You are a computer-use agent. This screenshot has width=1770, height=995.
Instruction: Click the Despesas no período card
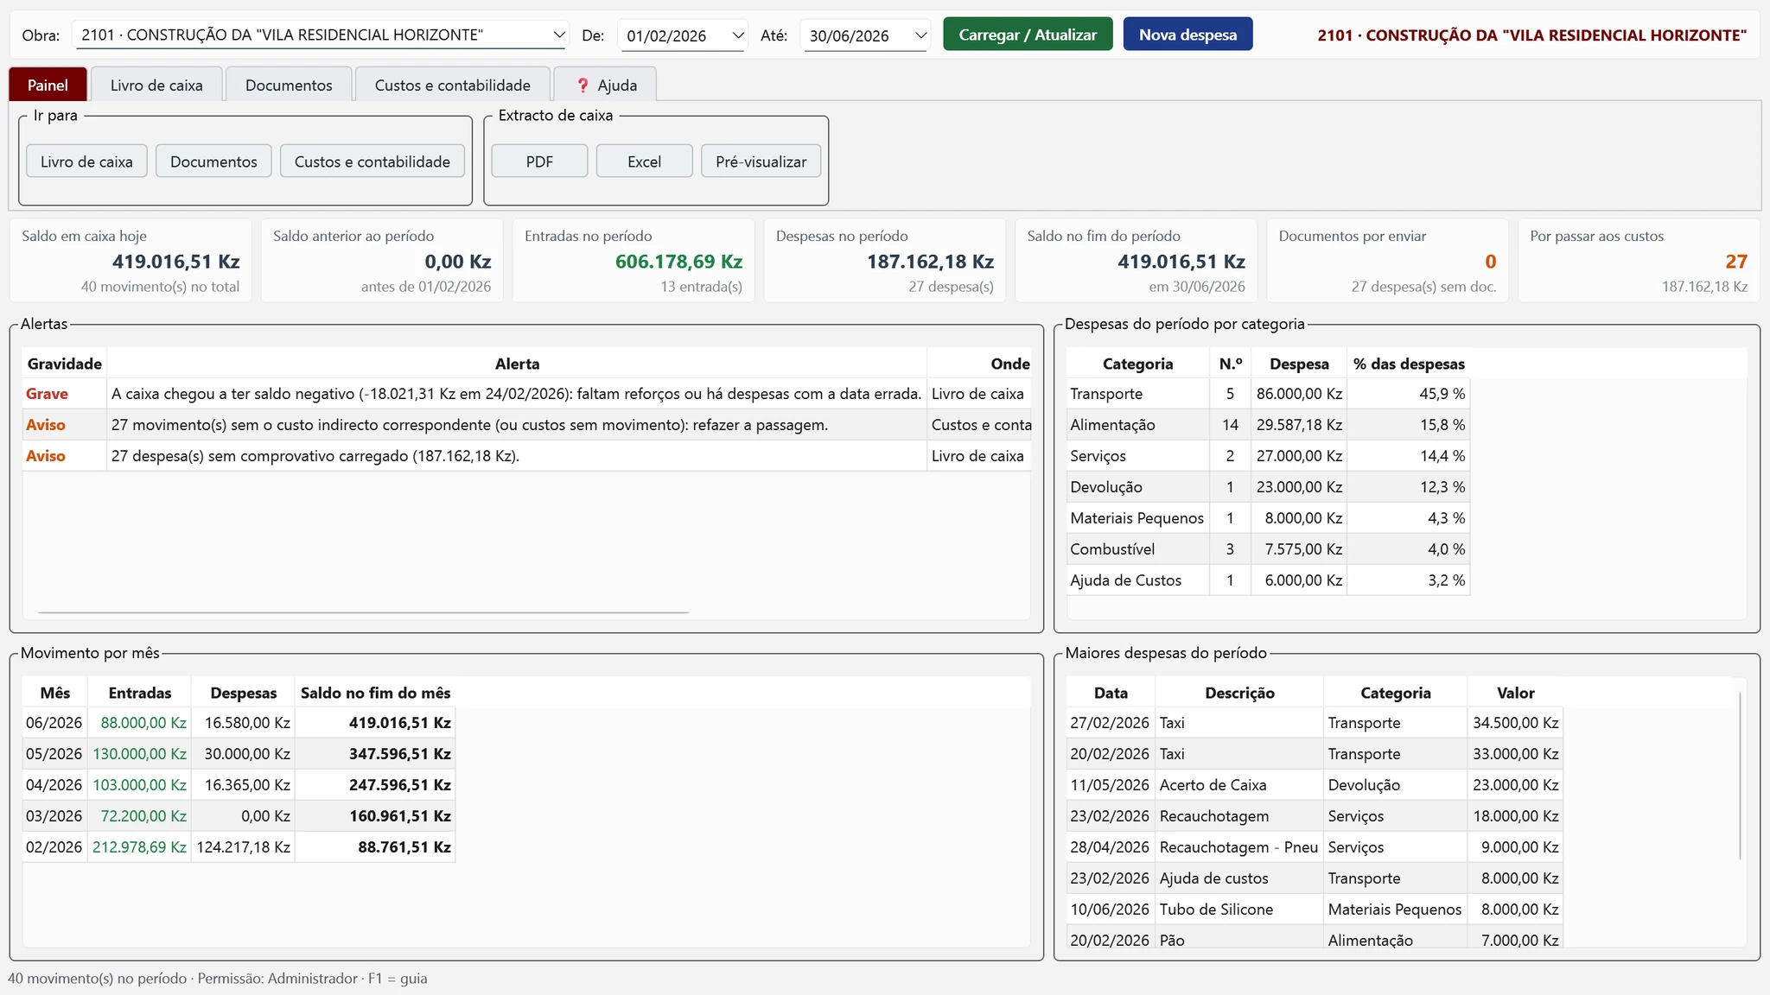point(885,261)
